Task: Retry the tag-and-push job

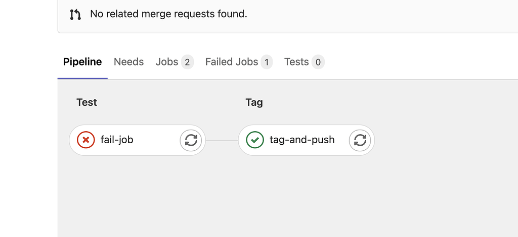Action: pyautogui.click(x=360, y=140)
